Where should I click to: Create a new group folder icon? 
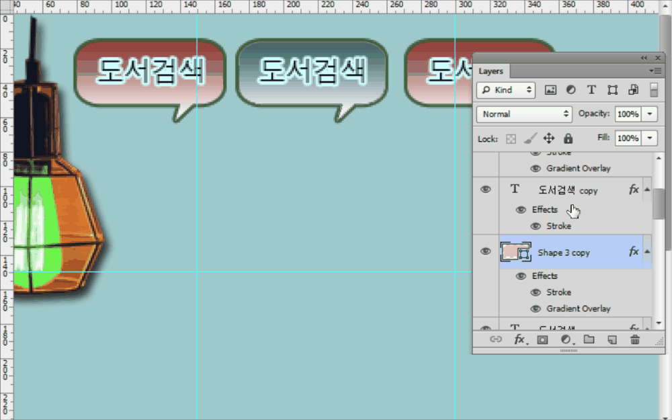(x=589, y=339)
